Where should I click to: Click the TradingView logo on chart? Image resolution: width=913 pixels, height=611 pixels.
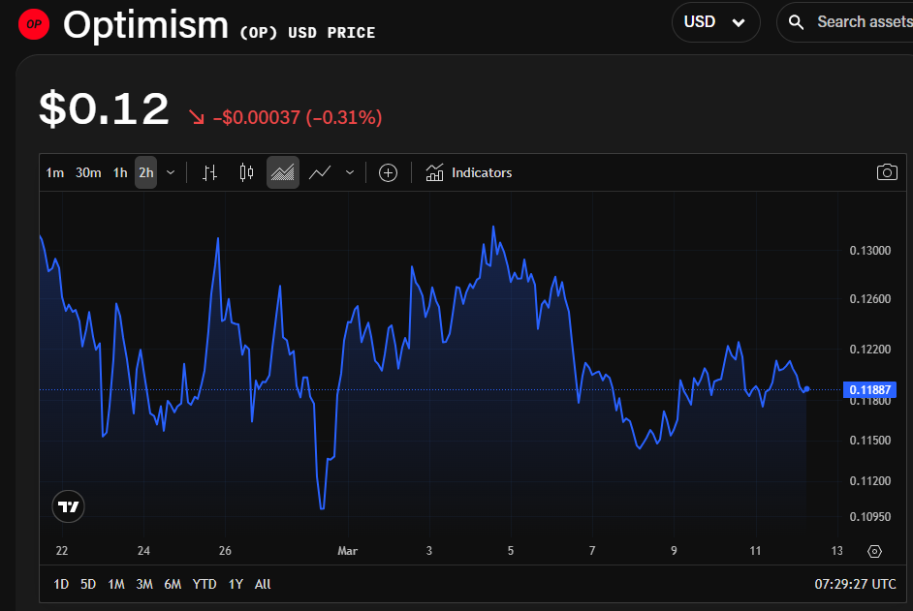click(x=69, y=506)
